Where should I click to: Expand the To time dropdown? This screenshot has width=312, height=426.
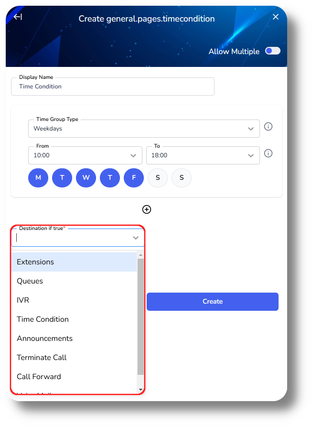click(203, 155)
